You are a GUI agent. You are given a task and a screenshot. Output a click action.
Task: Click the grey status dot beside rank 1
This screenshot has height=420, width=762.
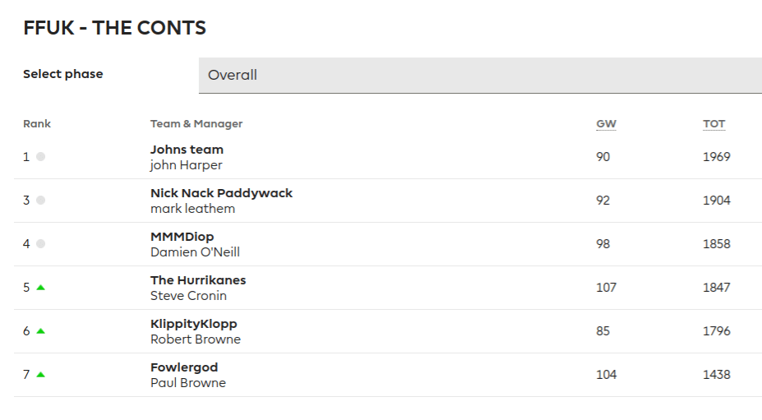(40, 157)
